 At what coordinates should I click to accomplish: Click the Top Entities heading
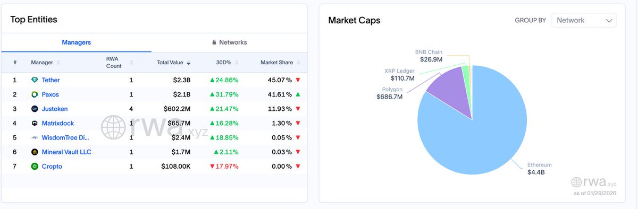pyautogui.click(x=33, y=20)
